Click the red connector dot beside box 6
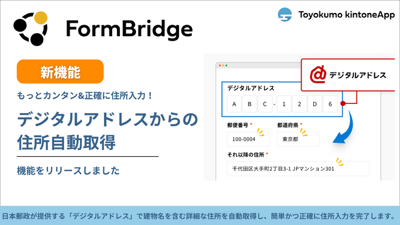Viewport: 400px width, 225px height. point(343,103)
